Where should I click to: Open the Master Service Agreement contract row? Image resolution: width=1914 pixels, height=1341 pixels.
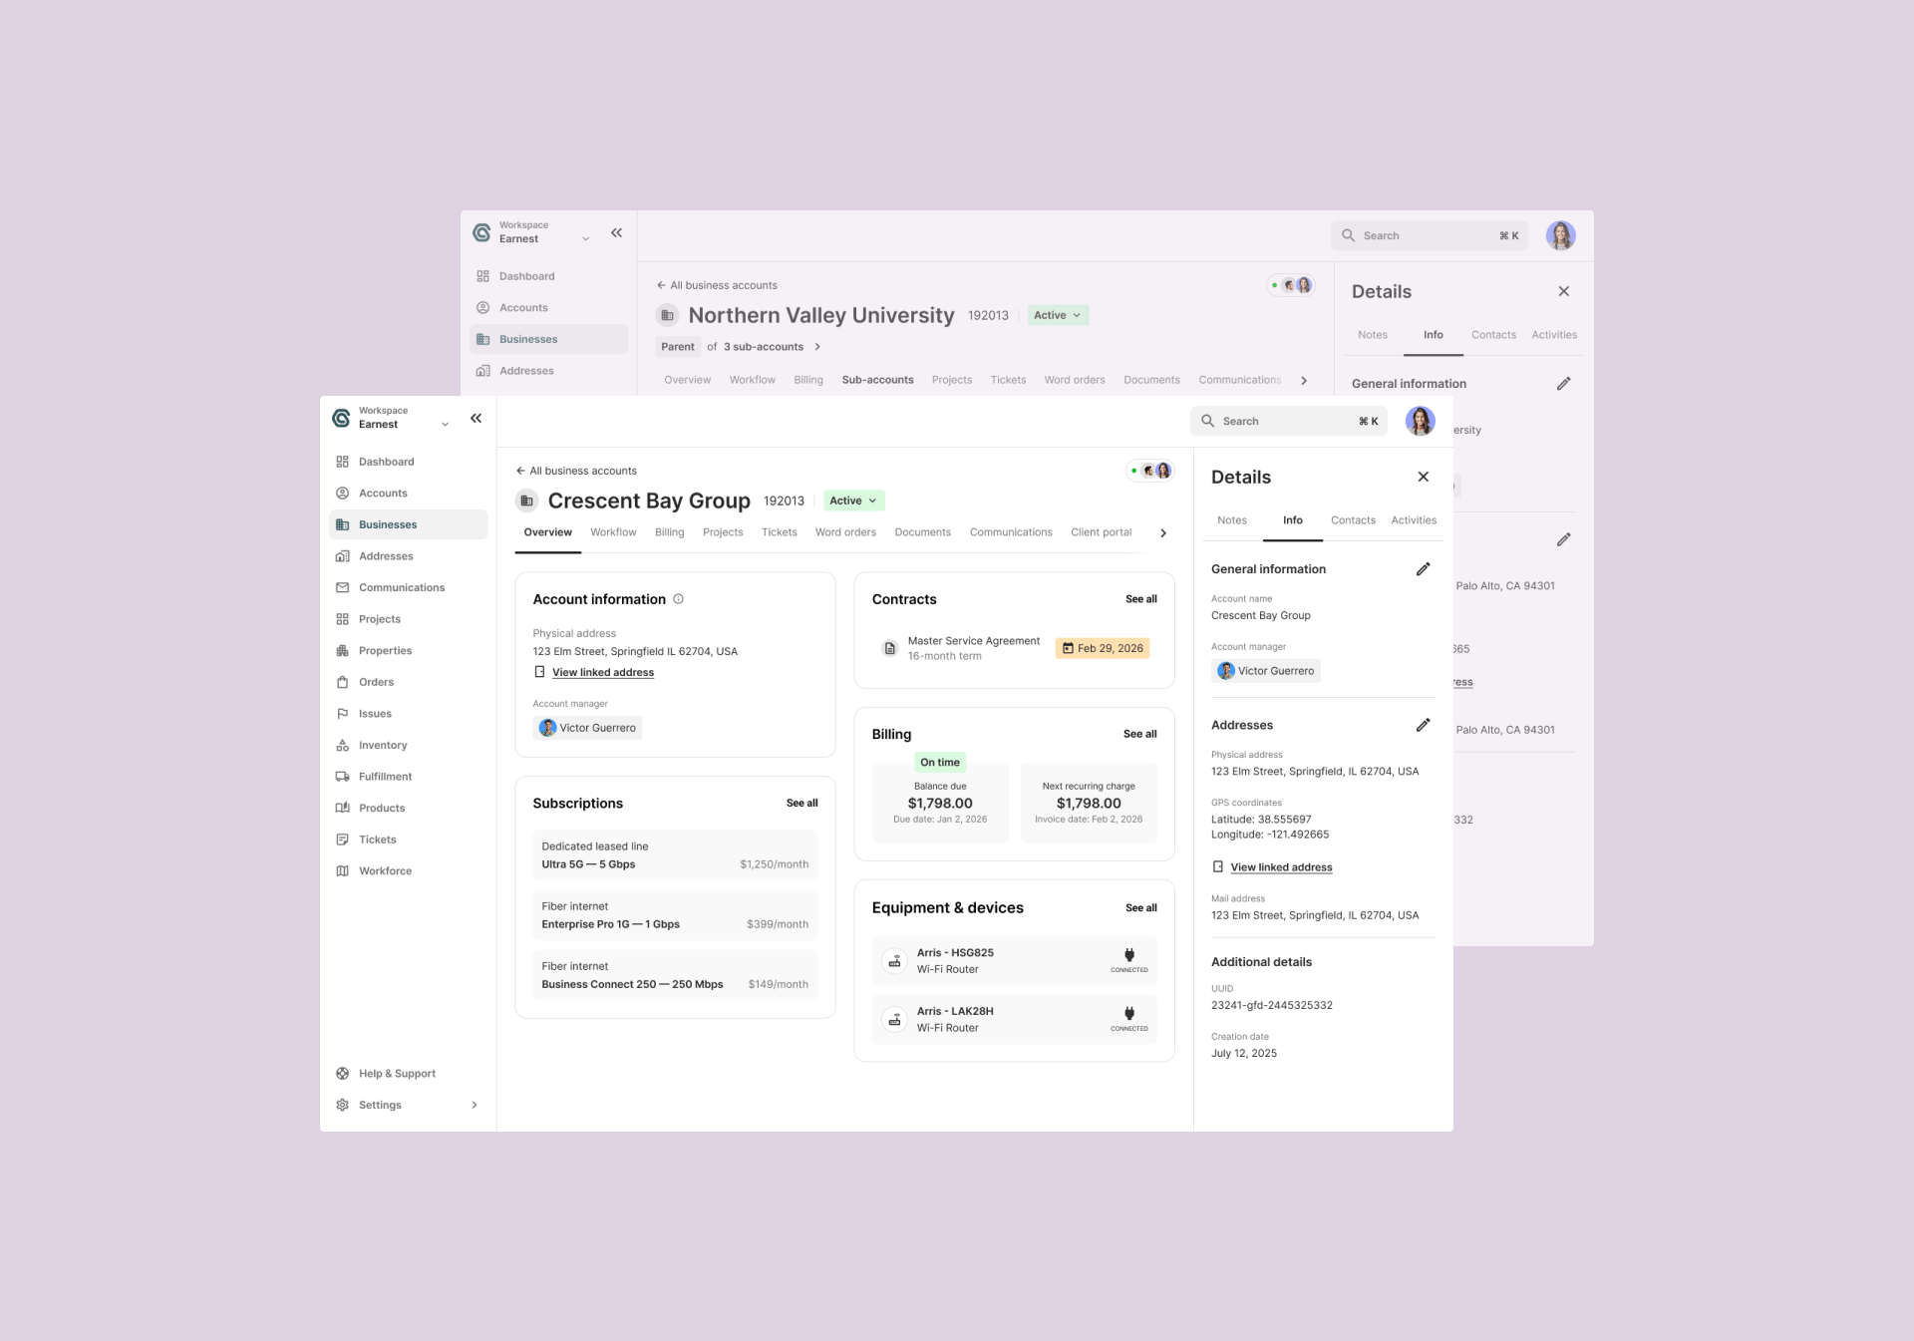(973, 648)
